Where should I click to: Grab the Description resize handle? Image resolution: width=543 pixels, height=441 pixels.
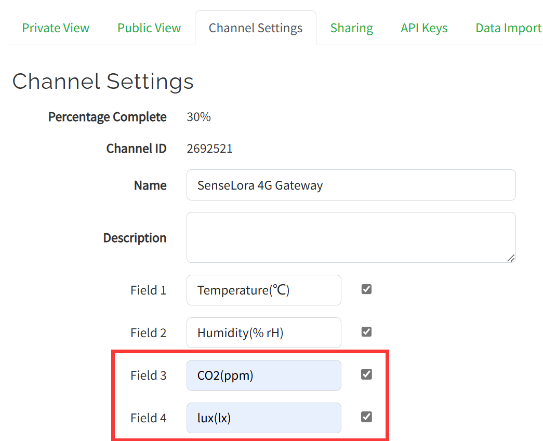511,258
